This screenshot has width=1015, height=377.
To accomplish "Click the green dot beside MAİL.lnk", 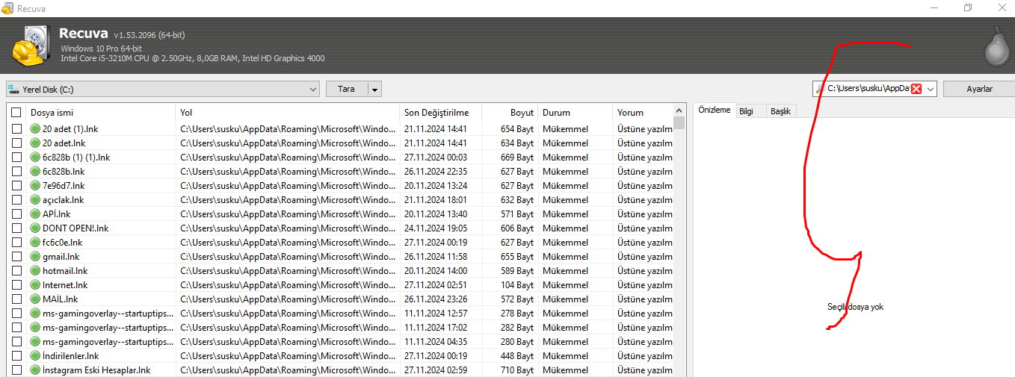I will (x=35, y=299).
